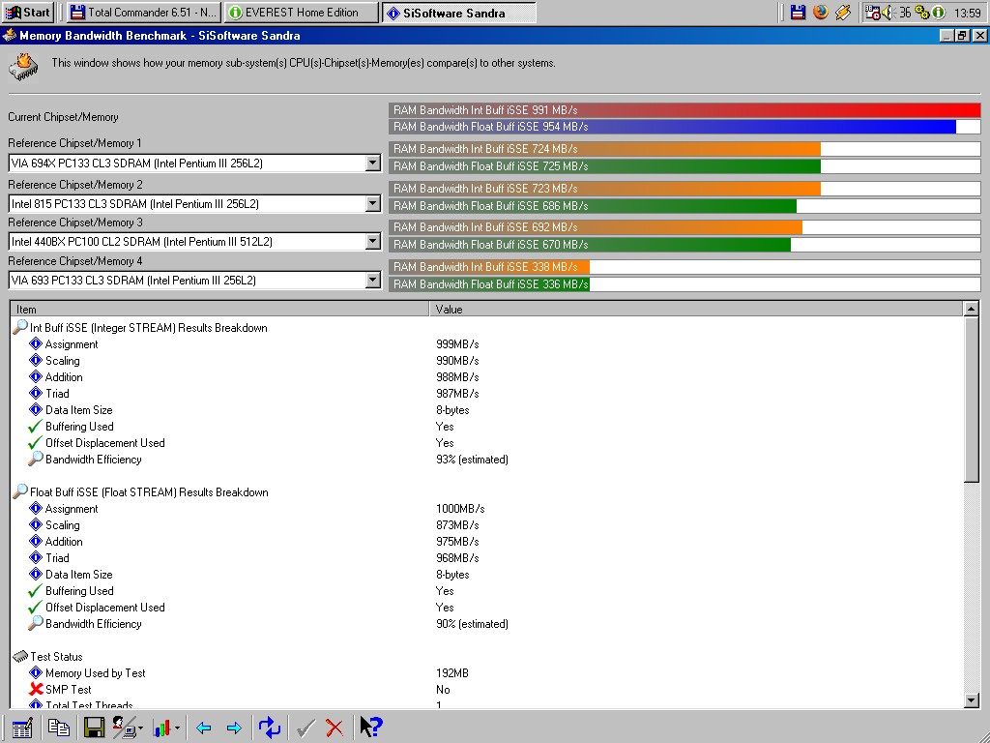Viewport: 990px width, 743px height.
Task: Click the What's This help cursor icon
Action: click(x=370, y=728)
